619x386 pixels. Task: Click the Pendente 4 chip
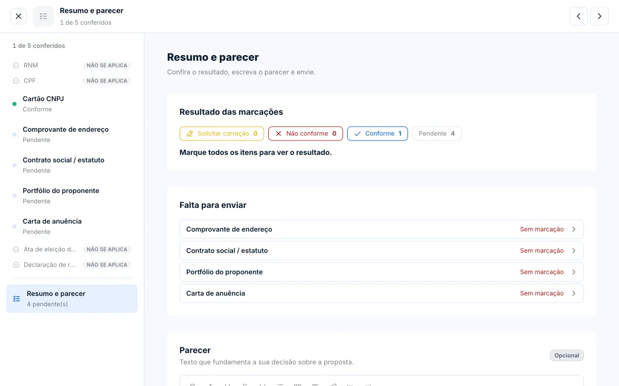click(x=437, y=133)
